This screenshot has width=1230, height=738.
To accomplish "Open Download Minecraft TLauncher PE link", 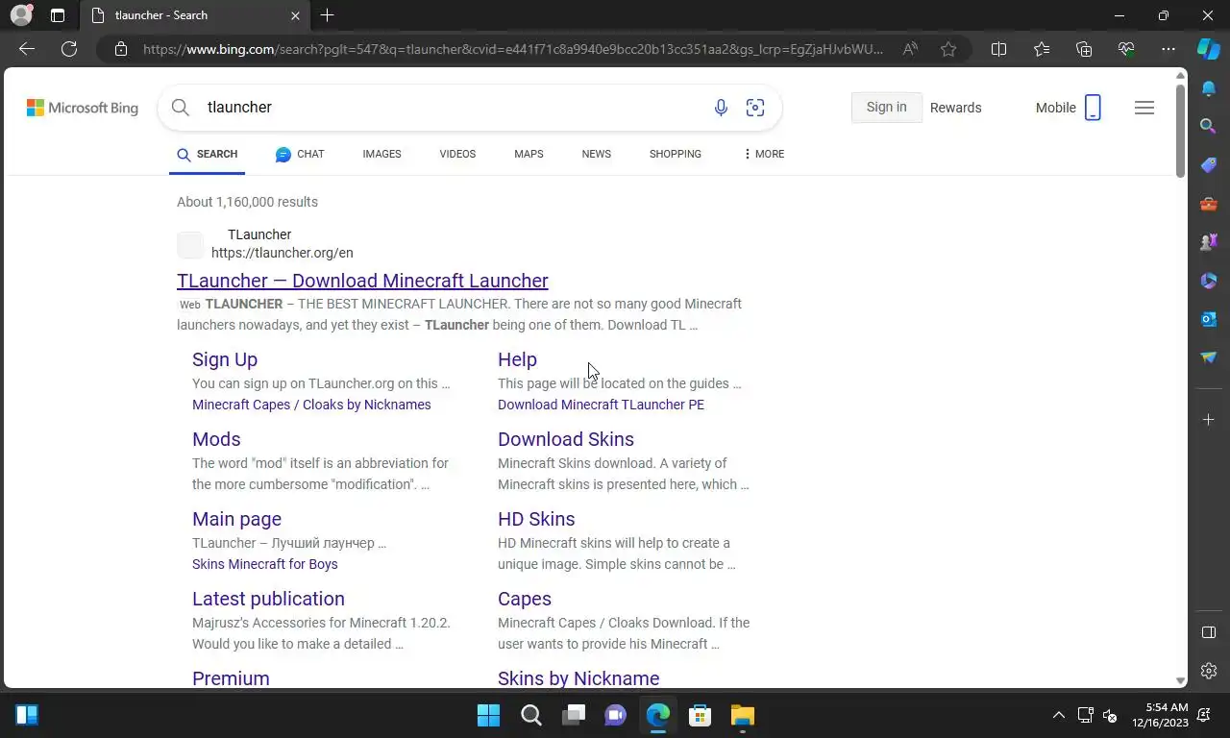I will 601,405.
